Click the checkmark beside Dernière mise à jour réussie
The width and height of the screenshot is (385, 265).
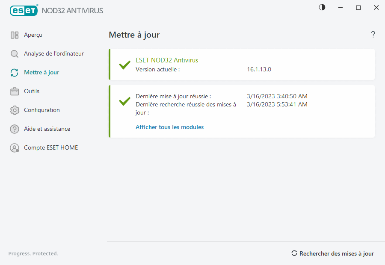click(x=124, y=101)
